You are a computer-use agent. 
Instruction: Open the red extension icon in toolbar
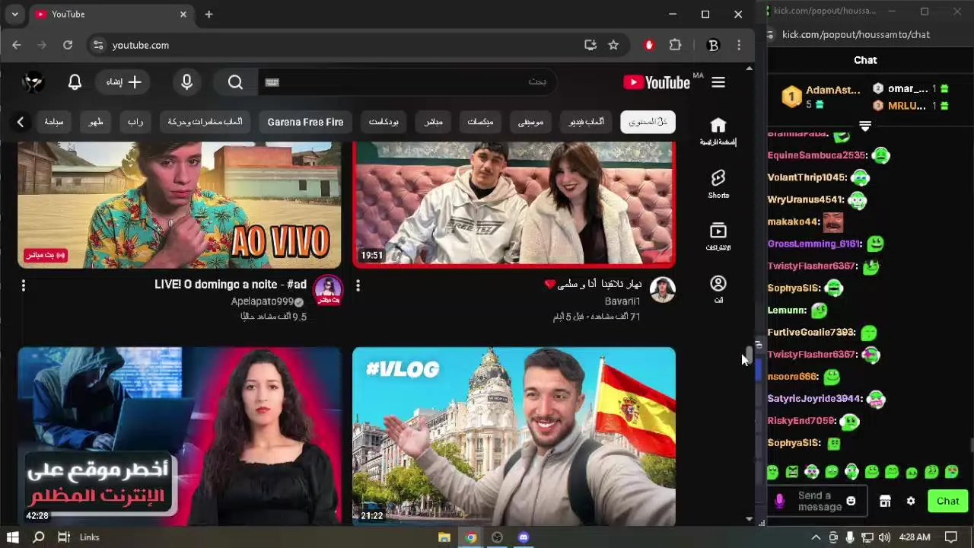click(x=649, y=46)
